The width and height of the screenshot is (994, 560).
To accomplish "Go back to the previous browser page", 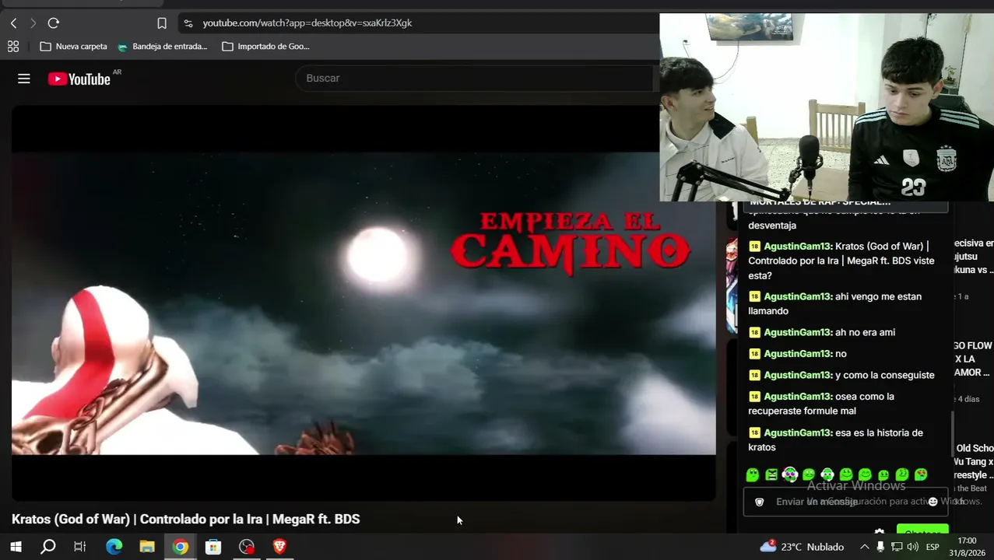I will [13, 23].
